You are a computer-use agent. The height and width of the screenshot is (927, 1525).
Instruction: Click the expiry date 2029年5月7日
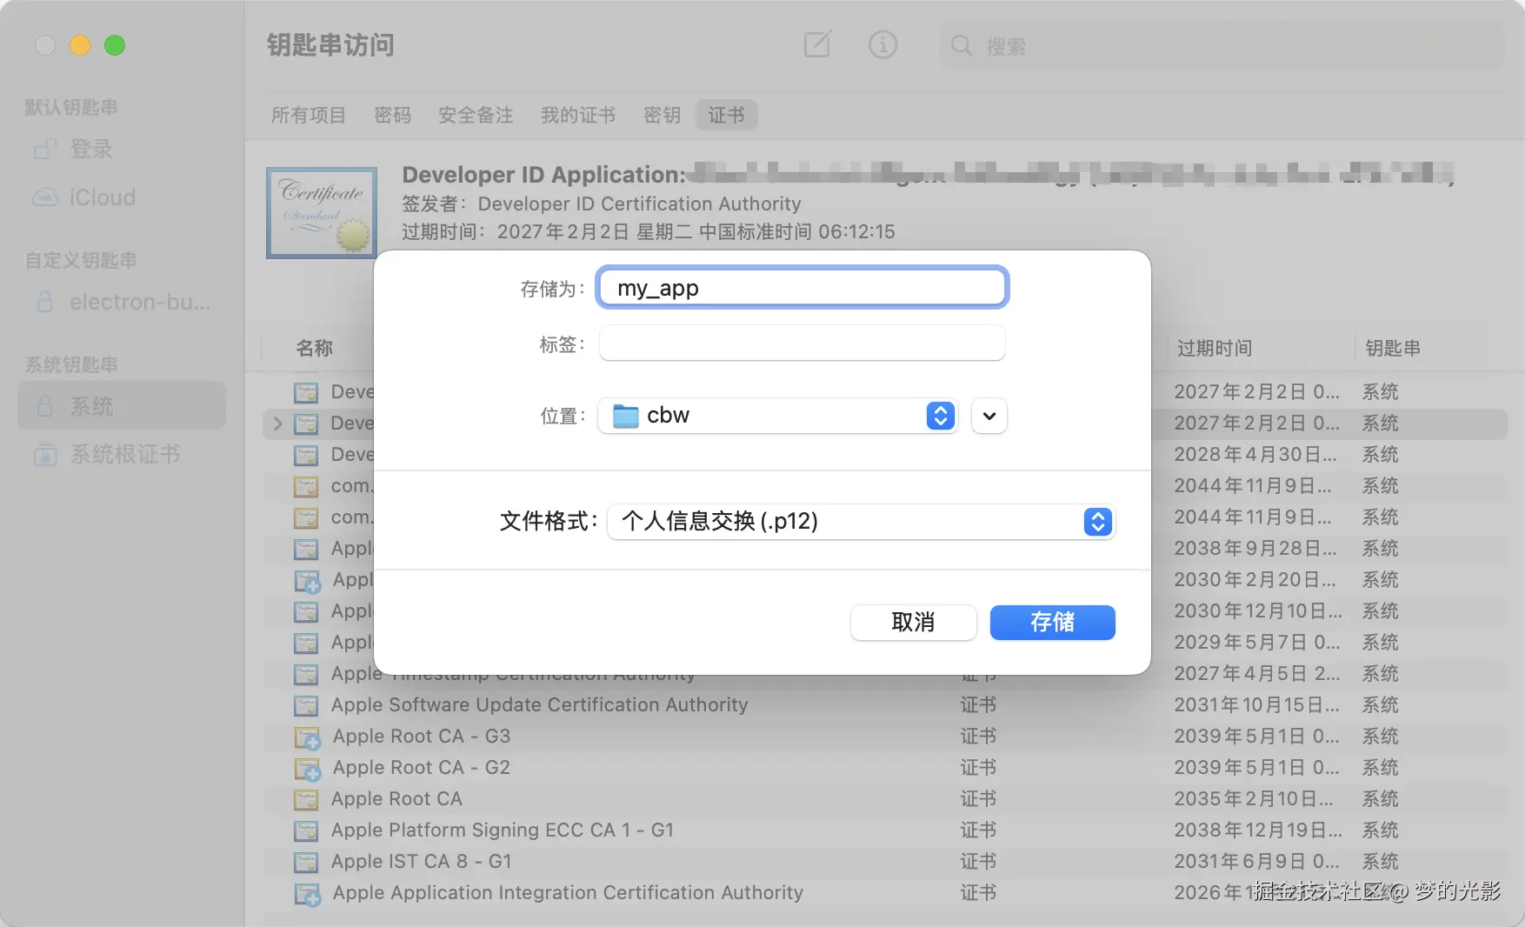1256,643
